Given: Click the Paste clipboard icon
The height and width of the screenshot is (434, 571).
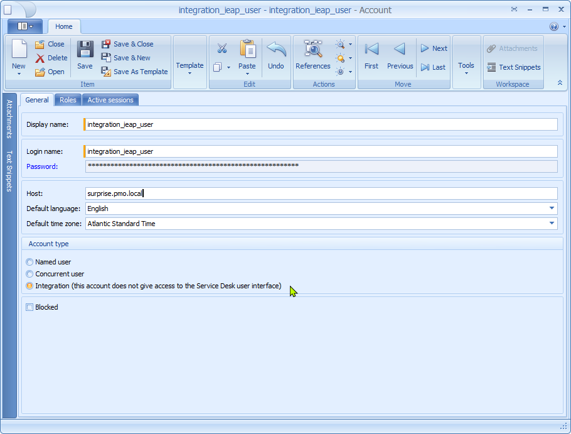Looking at the screenshot, I should click(x=247, y=50).
